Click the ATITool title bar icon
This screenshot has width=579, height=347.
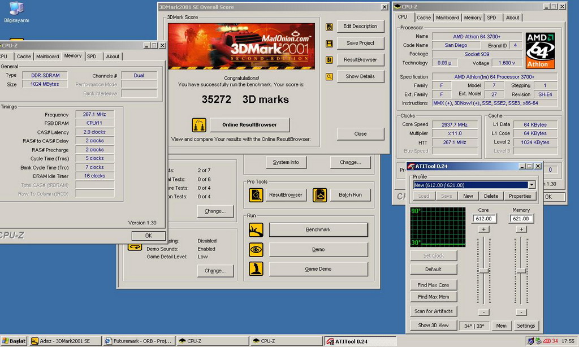pos(411,166)
